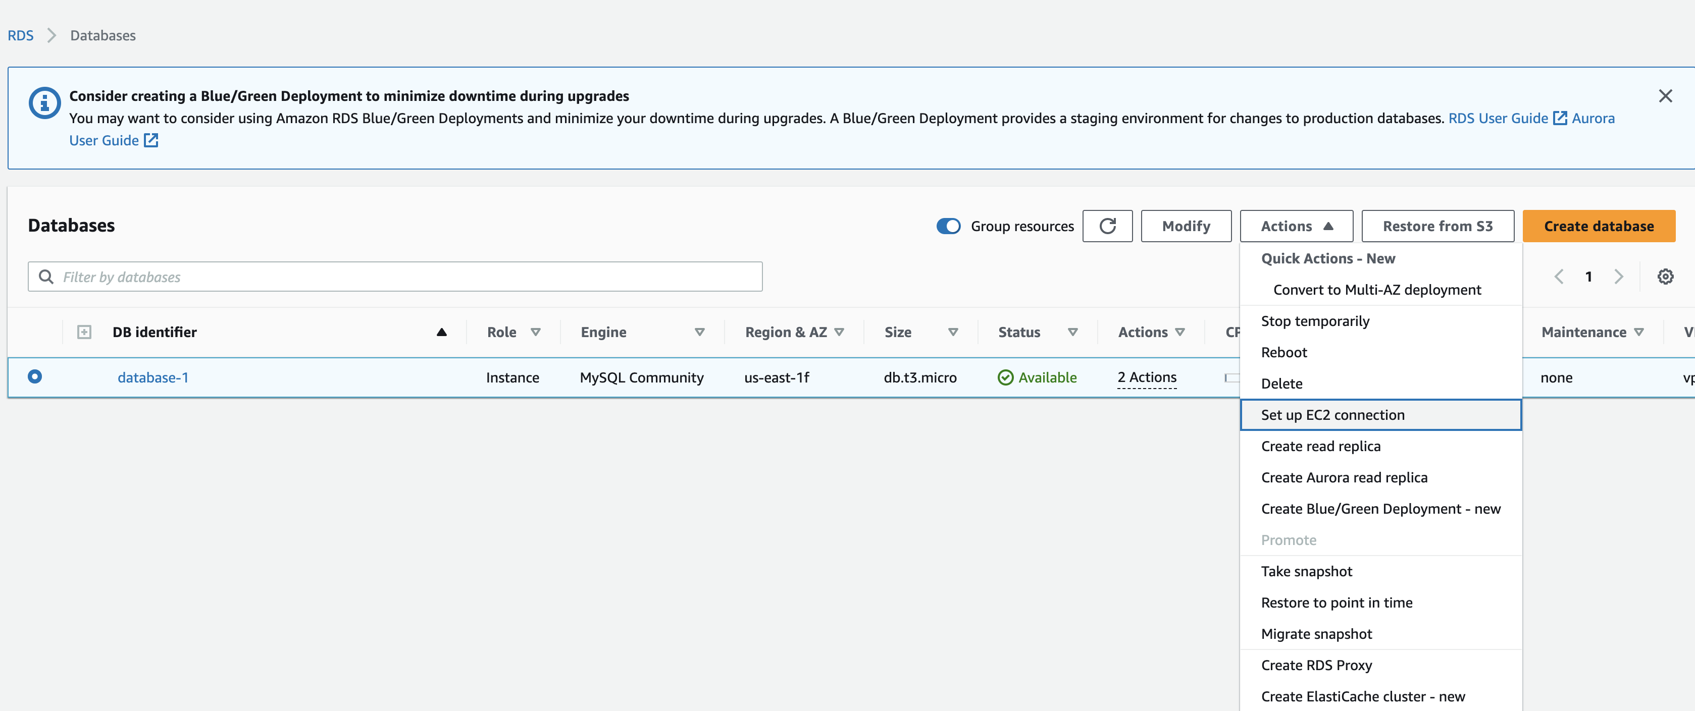Dismiss the Blue/Green Deployment info banner

pos(1665,96)
